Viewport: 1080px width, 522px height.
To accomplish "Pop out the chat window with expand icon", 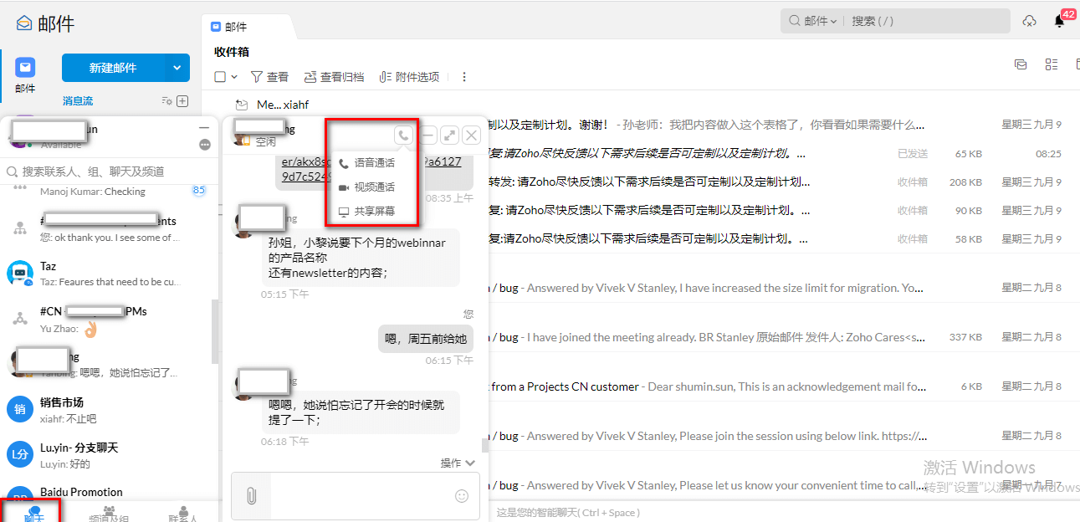I will [x=449, y=135].
